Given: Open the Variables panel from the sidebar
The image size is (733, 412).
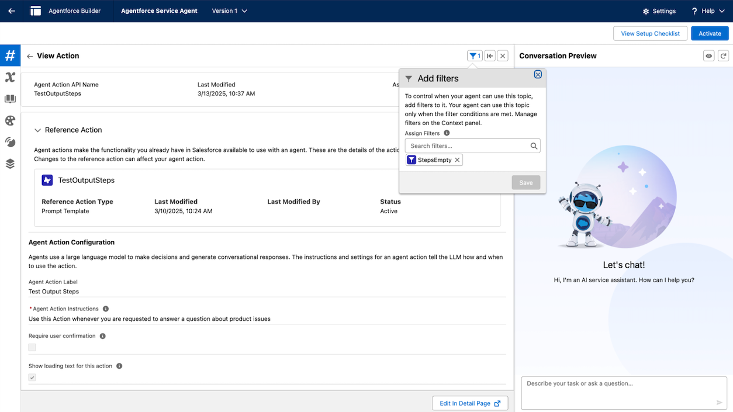Looking at the screenshot, I should click(10, 77).
